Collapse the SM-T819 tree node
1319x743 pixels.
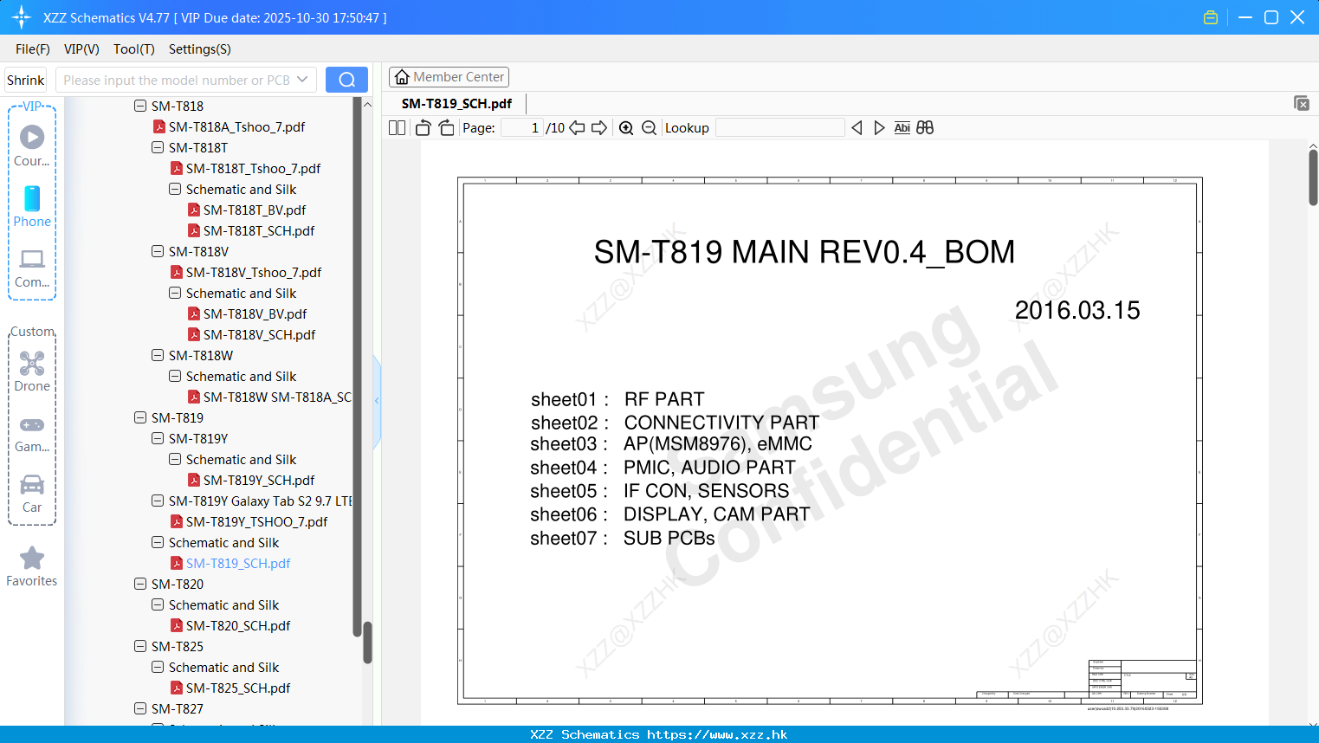140,417
